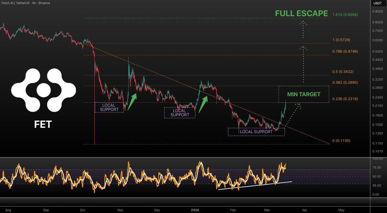Click Binance in the chart legend
The height and width of the screenshot is (213, 387).
pyautogui.click(x=44, y=3)
